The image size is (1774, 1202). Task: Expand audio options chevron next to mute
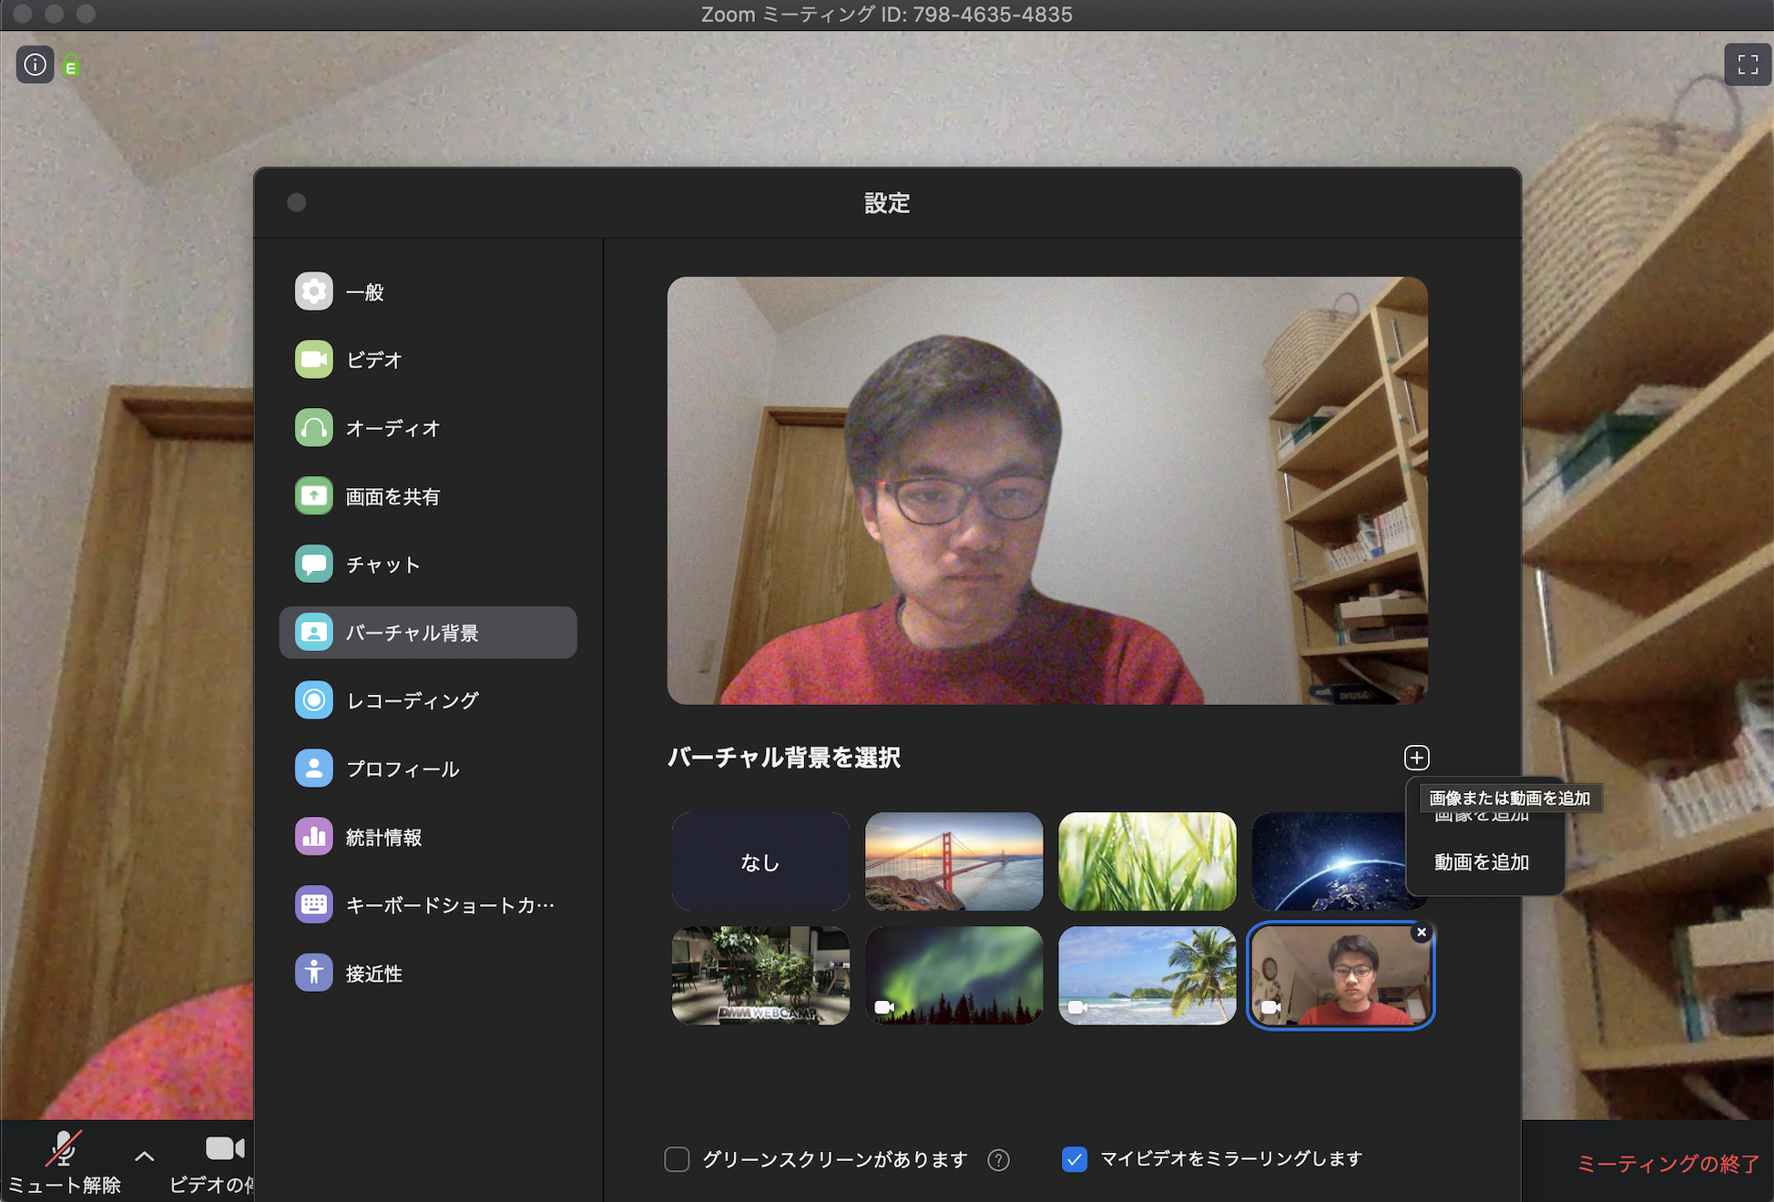click(144, 1156)
